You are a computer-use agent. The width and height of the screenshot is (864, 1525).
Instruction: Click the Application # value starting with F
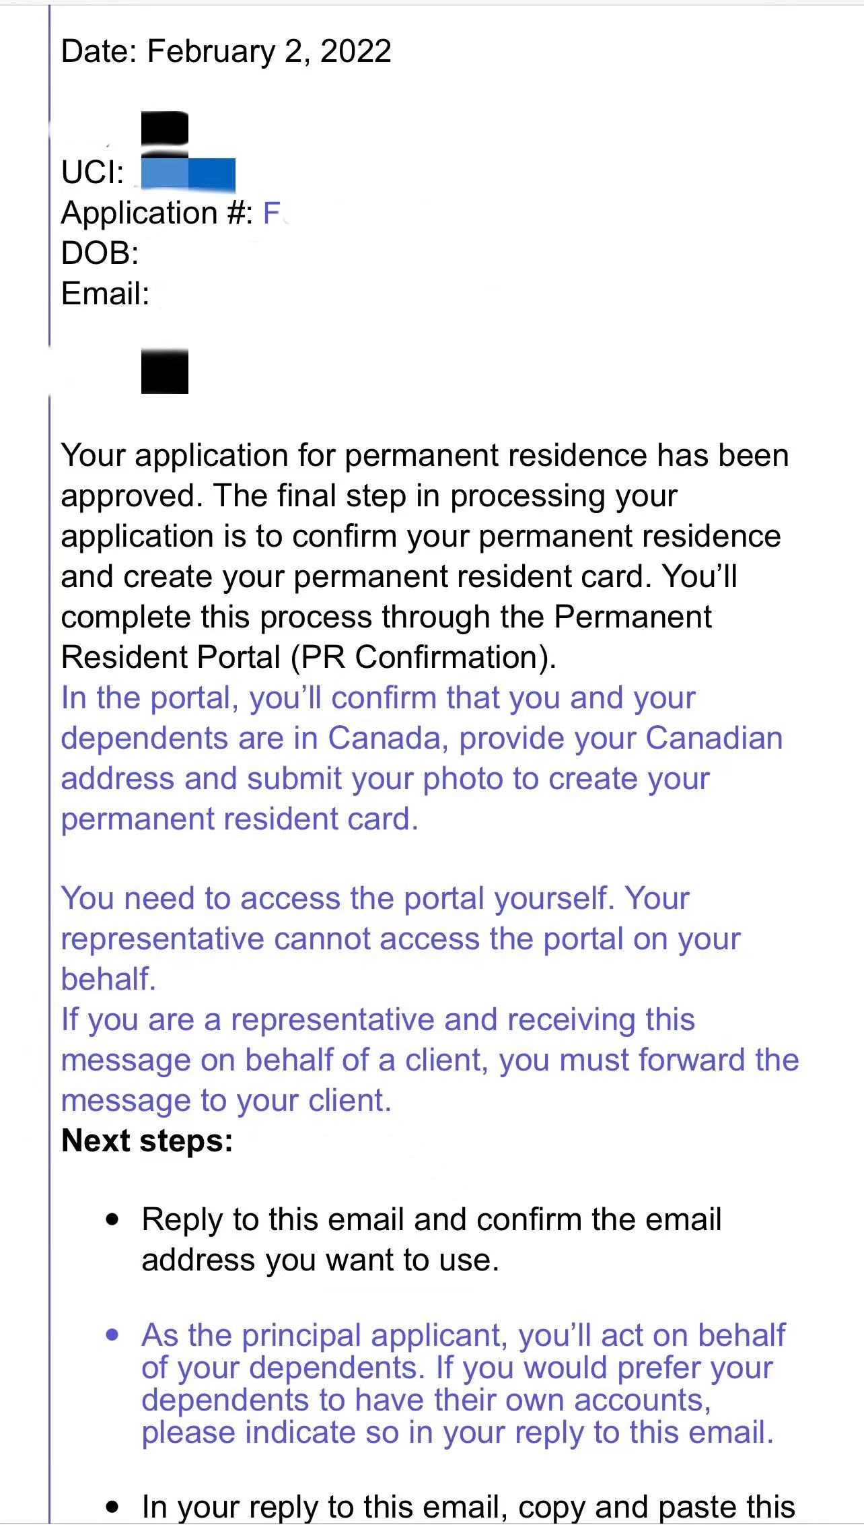click(273, 213)
